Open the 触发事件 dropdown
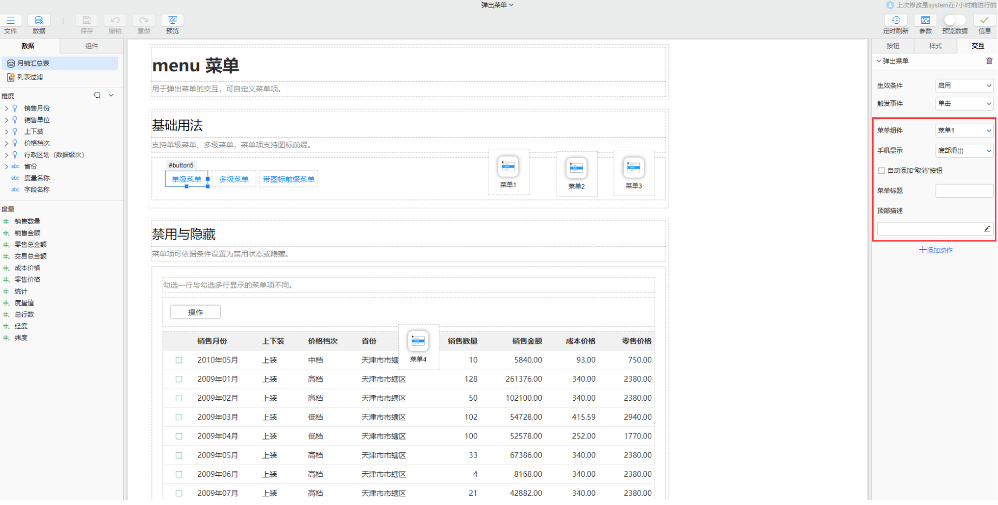Image resolution: width=998 pixels, height=505 pixels. 964,104
